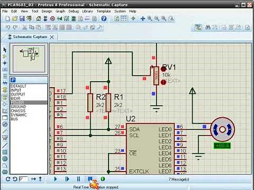Image resolution: width=254 pixels, height=190 pixels.
Task: Click the overview thumbnail of the schematic
Action: (29, 59)
